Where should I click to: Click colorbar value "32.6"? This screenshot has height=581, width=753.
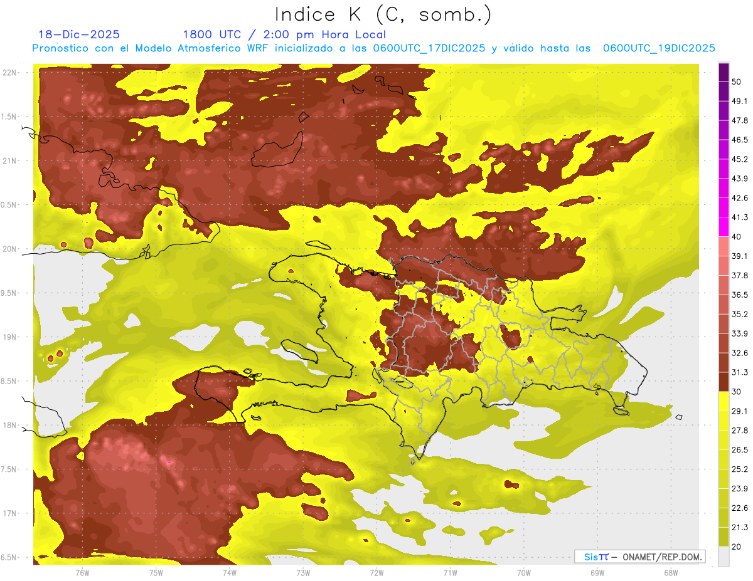tap(740, 353)
